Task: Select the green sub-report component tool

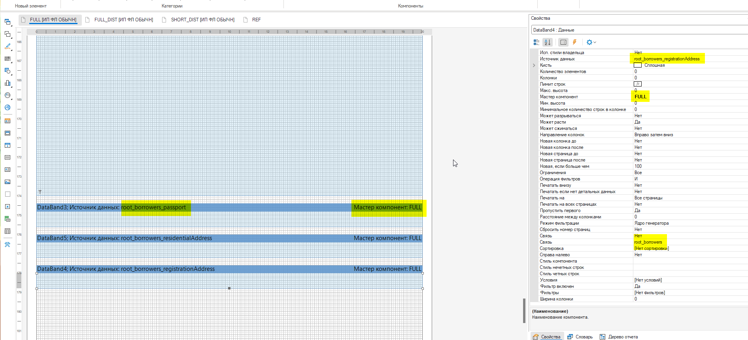Action: (x=8, y=219)
